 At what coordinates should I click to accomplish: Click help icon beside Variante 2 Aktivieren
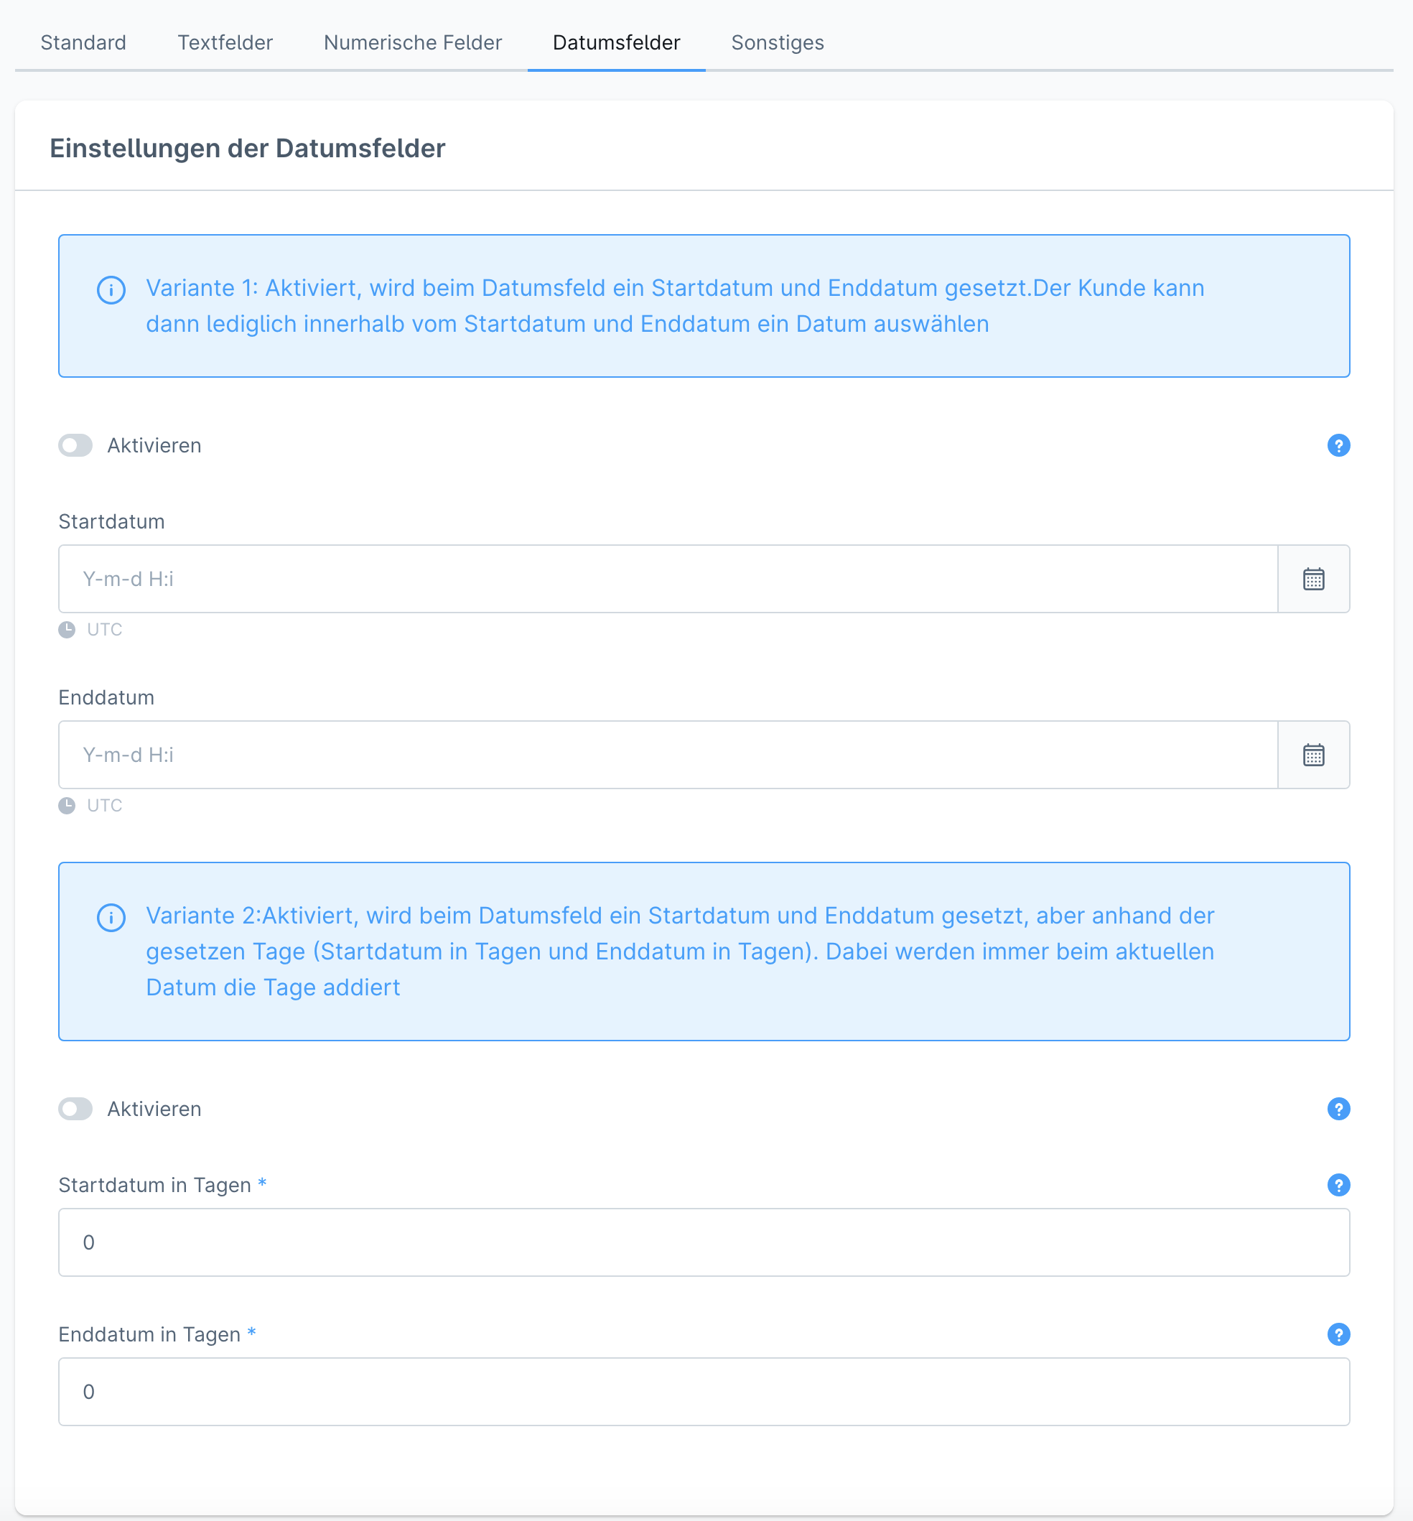(x=1338, y=1109)
